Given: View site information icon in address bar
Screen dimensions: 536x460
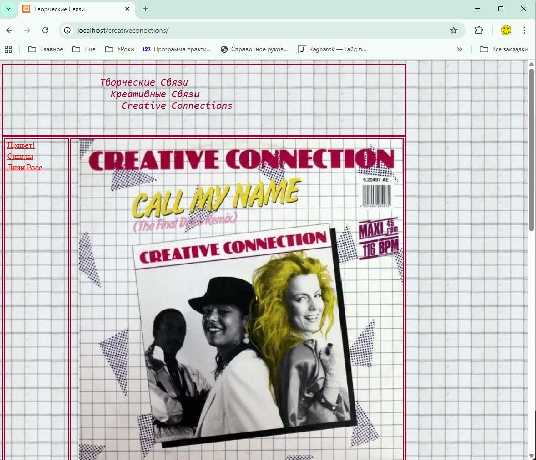Looking at the screenshot, I should point(67,30).
